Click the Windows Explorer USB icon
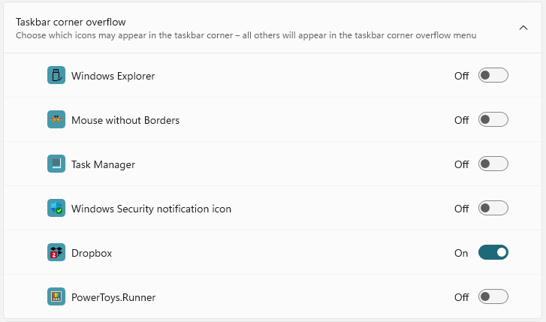The height and width of the screenshot is (322, 546). point(56,76)
